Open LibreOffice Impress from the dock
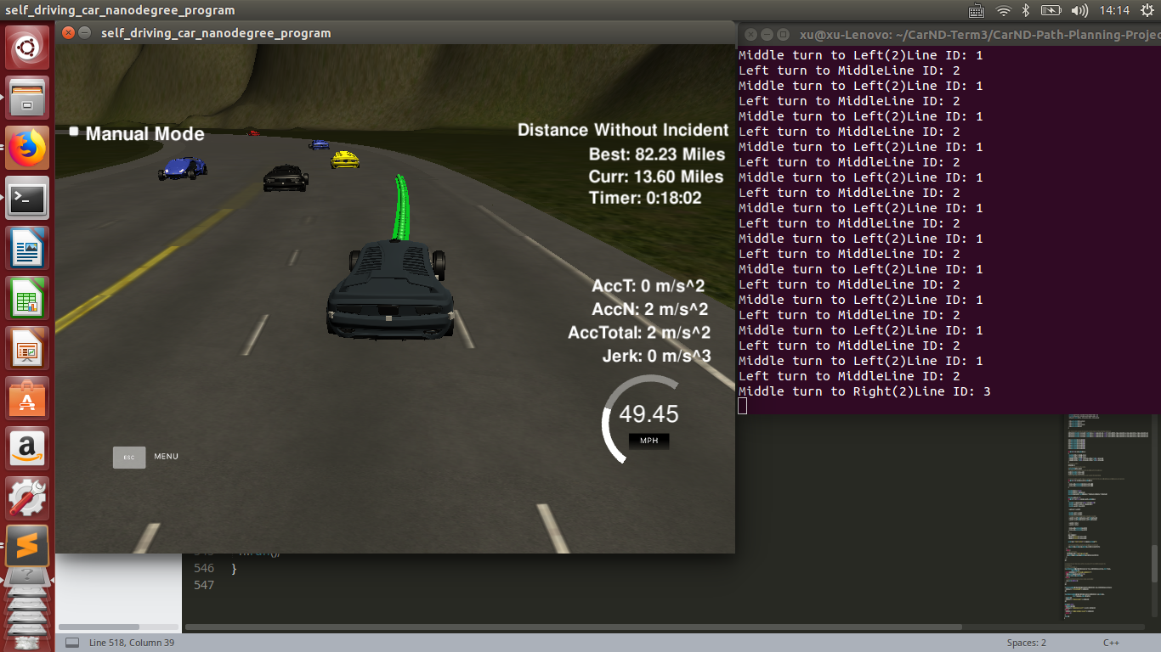This screenshot has height=652, width=1161. point(28,348)
